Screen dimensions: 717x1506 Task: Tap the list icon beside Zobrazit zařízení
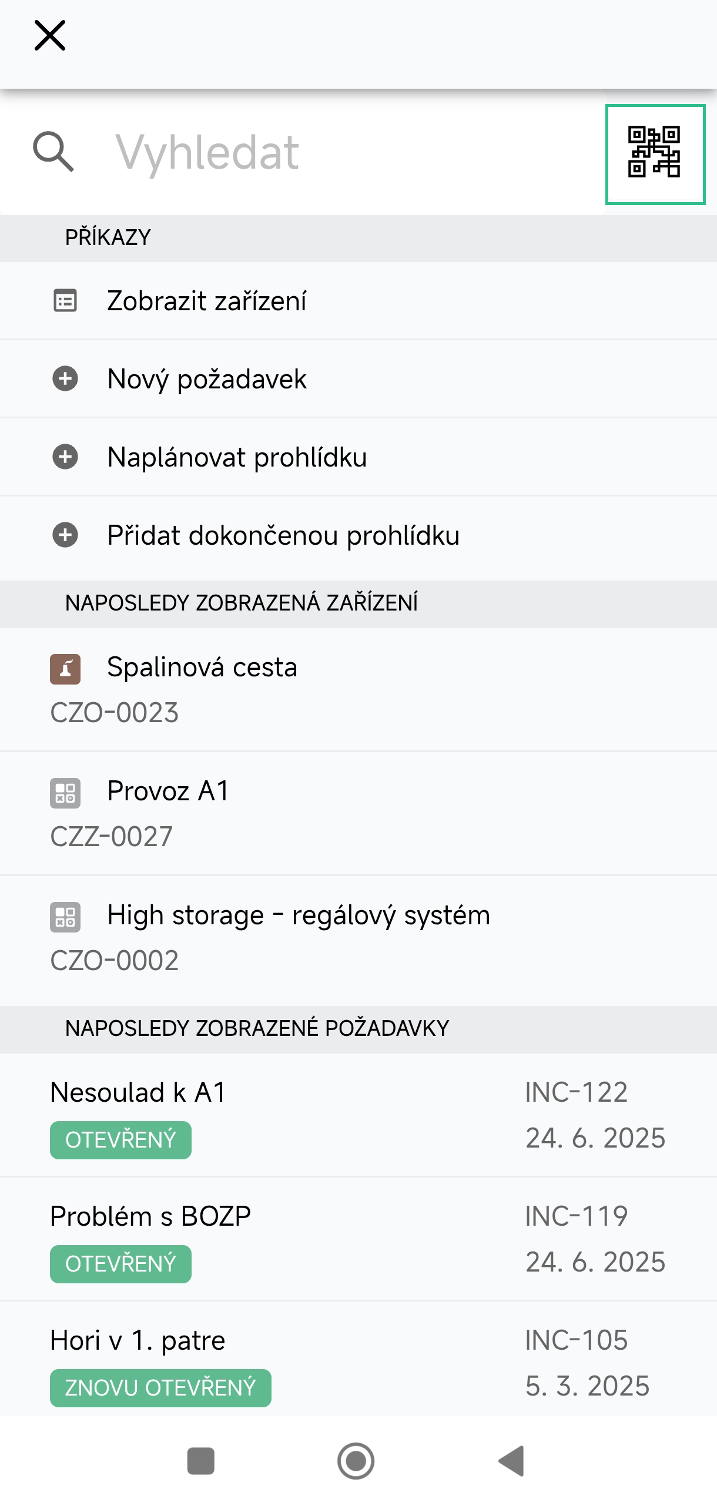pos(66,301)
